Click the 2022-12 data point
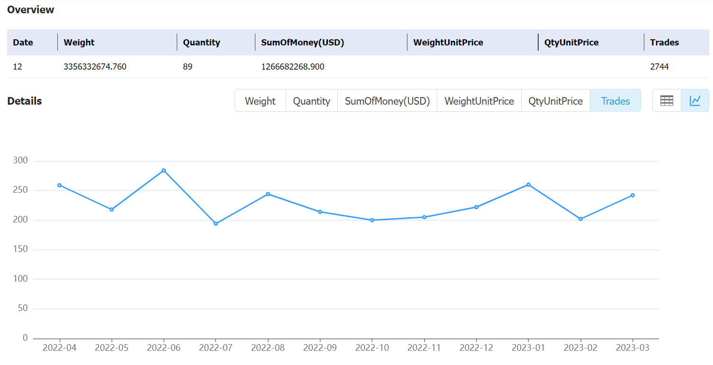This screenshot has height=365, width=713. click(477, 207)
